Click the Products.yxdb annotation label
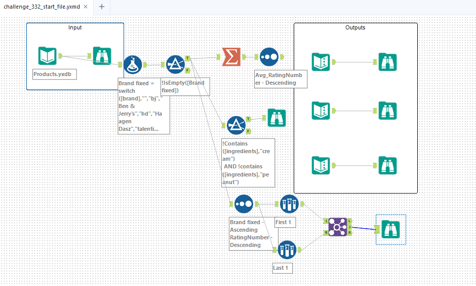This screenshot has height=286, width=476. 55,74
